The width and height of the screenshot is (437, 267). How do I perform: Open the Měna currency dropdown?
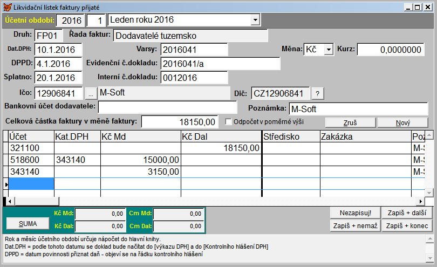pos(329,50)
